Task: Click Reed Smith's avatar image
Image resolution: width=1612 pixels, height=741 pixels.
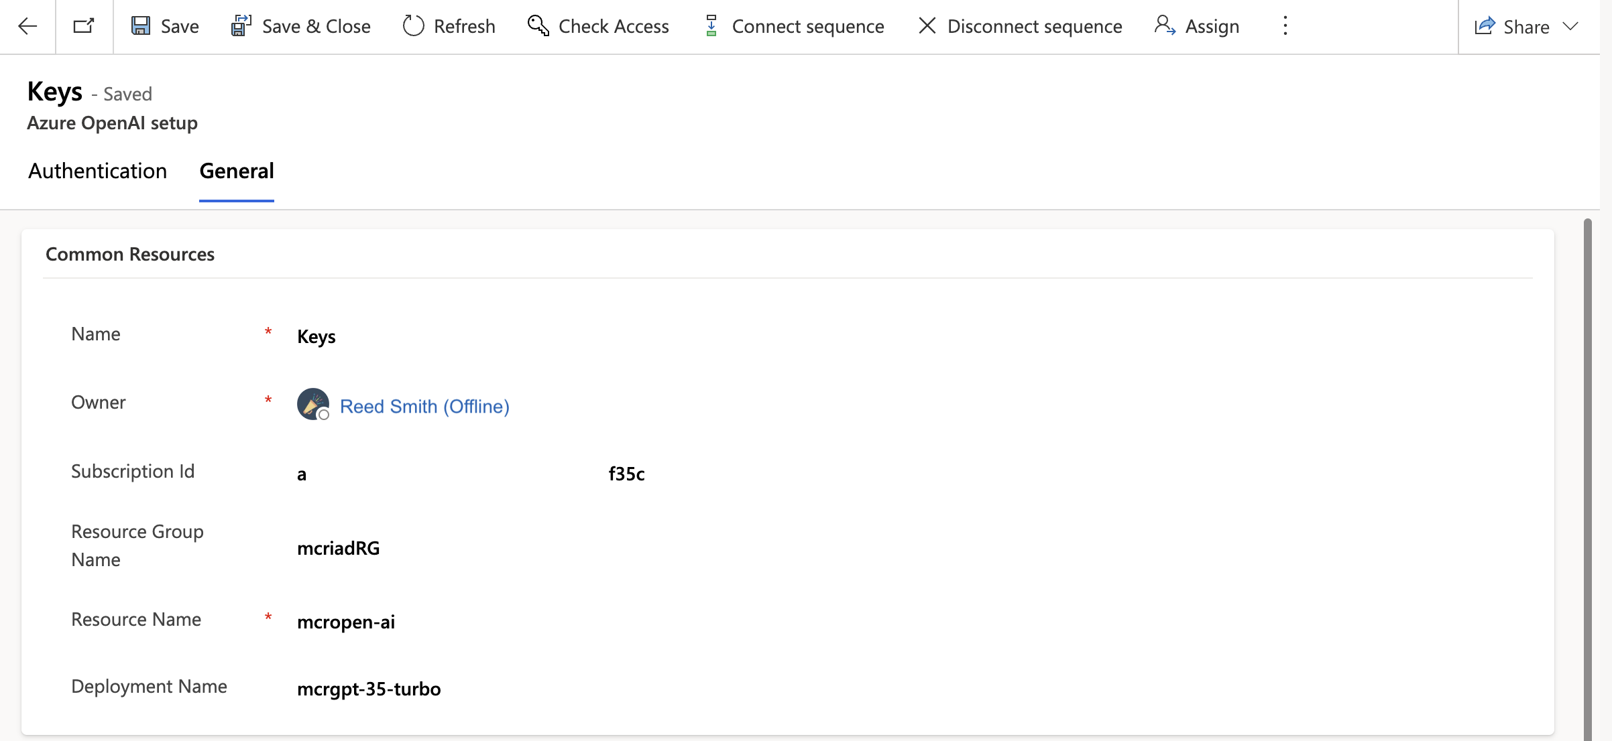Action: point(313,404)
